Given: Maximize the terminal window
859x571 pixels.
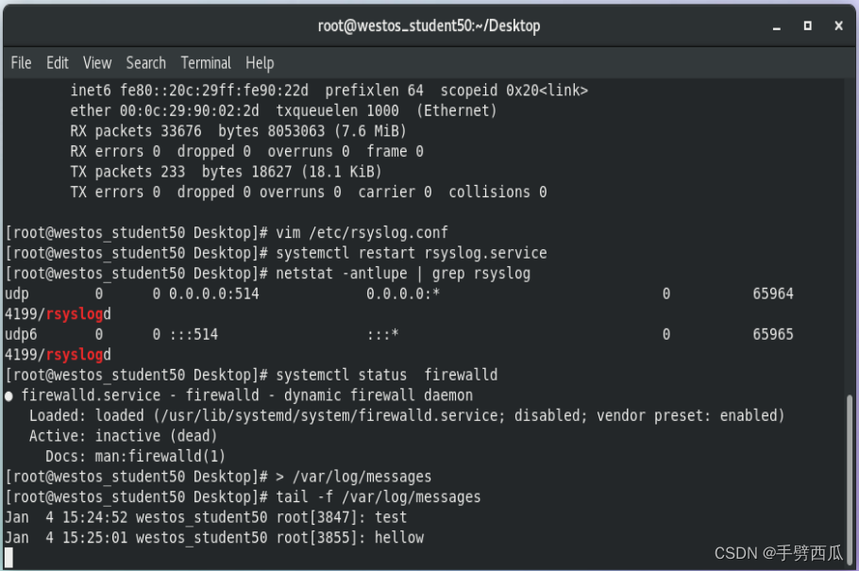Looking at the screenshot, I should coord(807,25).
